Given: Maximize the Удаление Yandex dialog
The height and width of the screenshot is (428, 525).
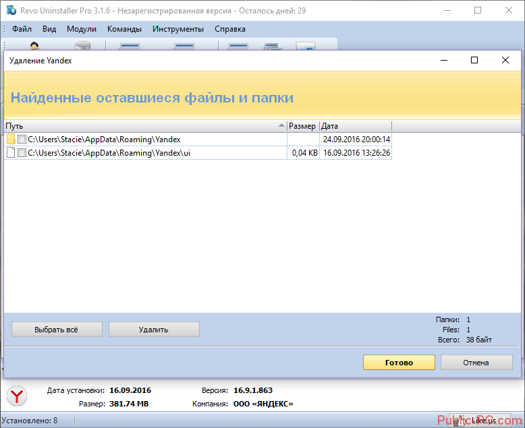Looking at the screenshot, I should coord(474,60).
